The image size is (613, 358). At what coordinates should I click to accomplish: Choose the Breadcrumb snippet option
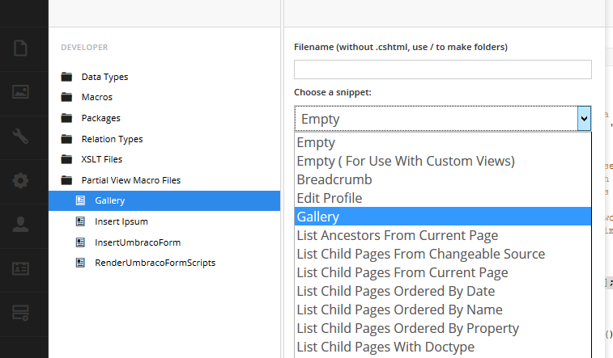click(x=334, y=179)
